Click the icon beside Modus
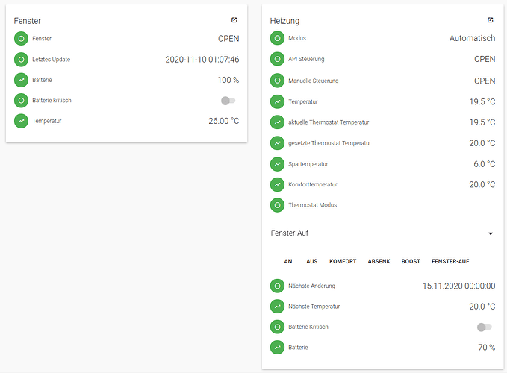Screen dimensions: 507x373 point(277,38)
